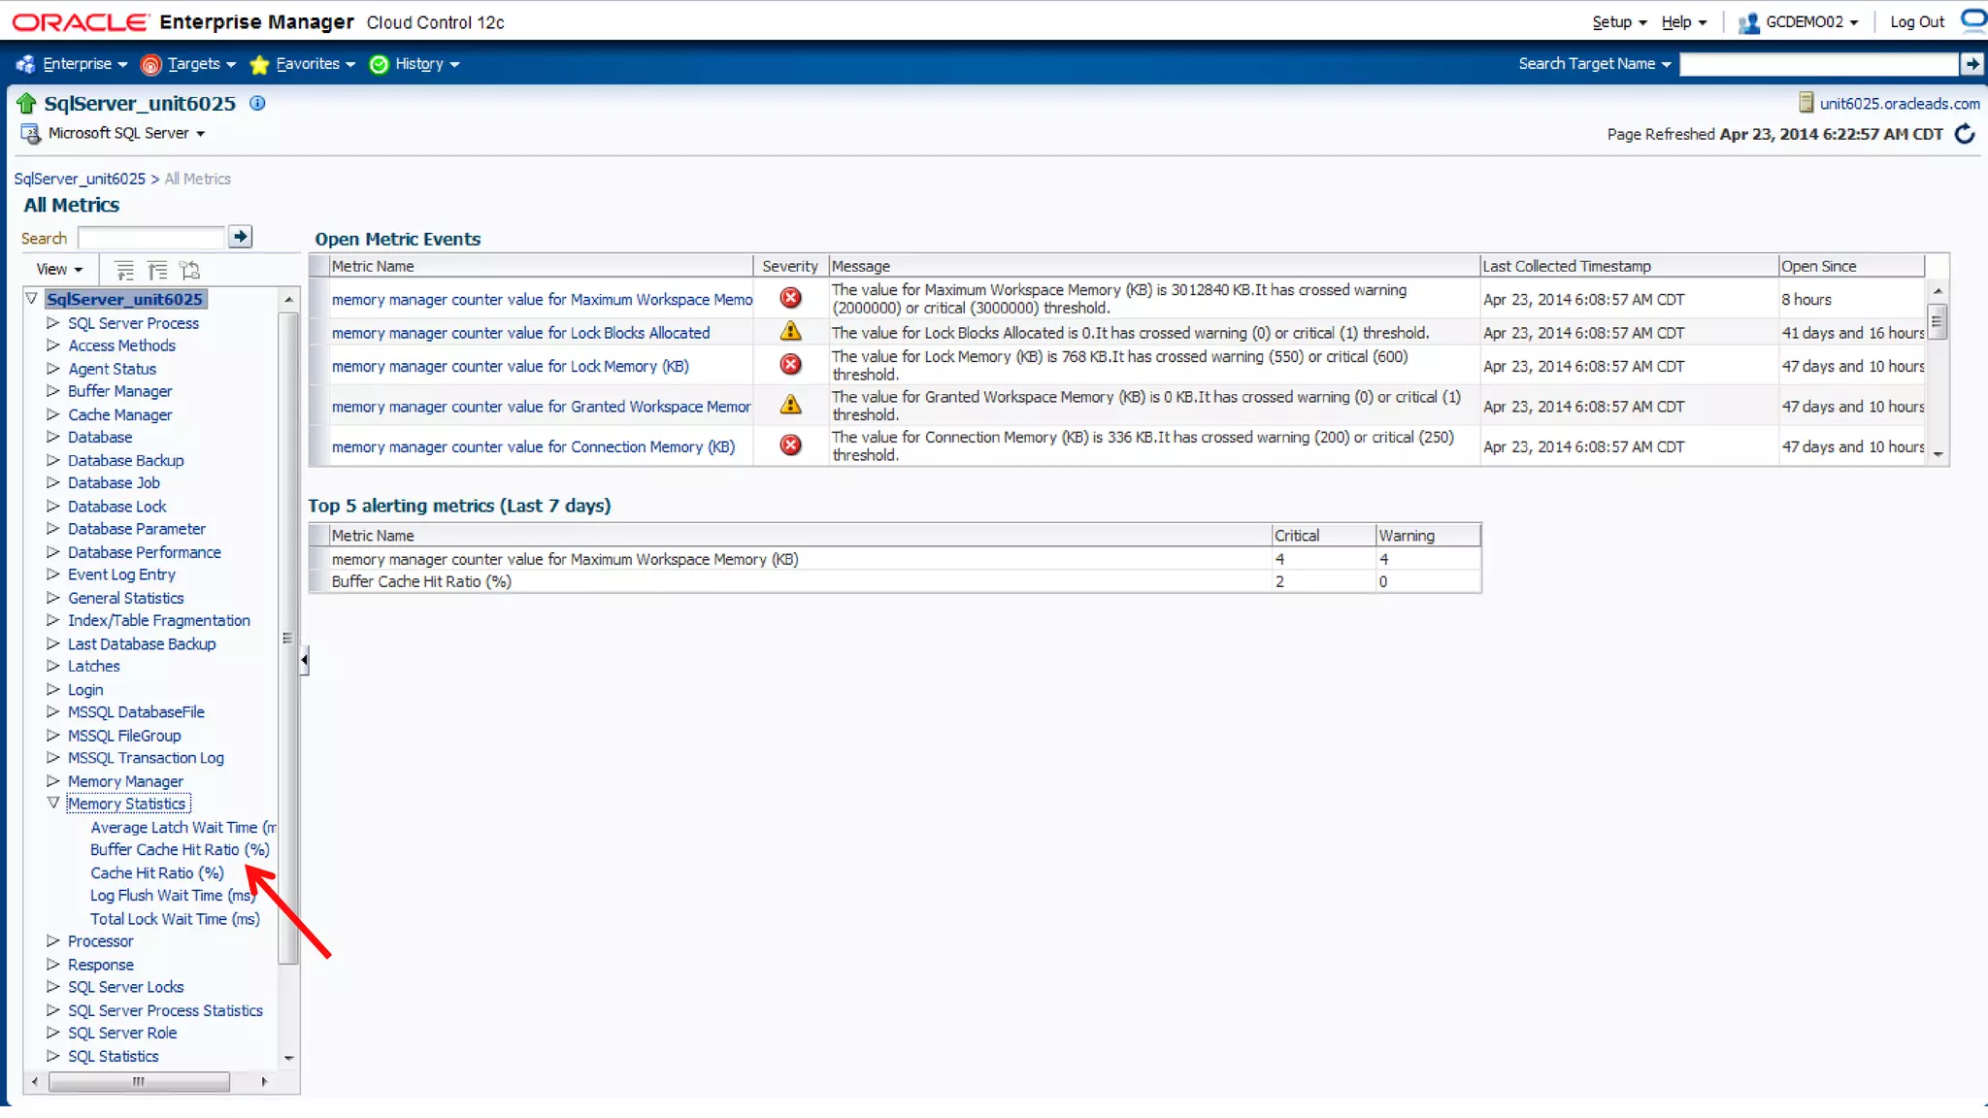
Task: Click the green up-status arrow icon by target name
Action: [26, 103]
